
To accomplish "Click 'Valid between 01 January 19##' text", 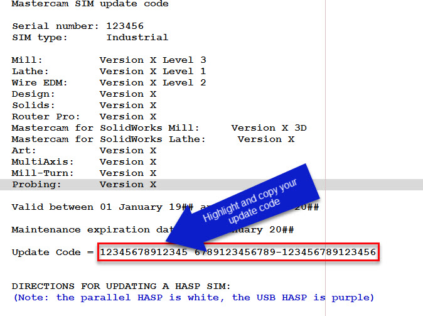I will 102,207.
